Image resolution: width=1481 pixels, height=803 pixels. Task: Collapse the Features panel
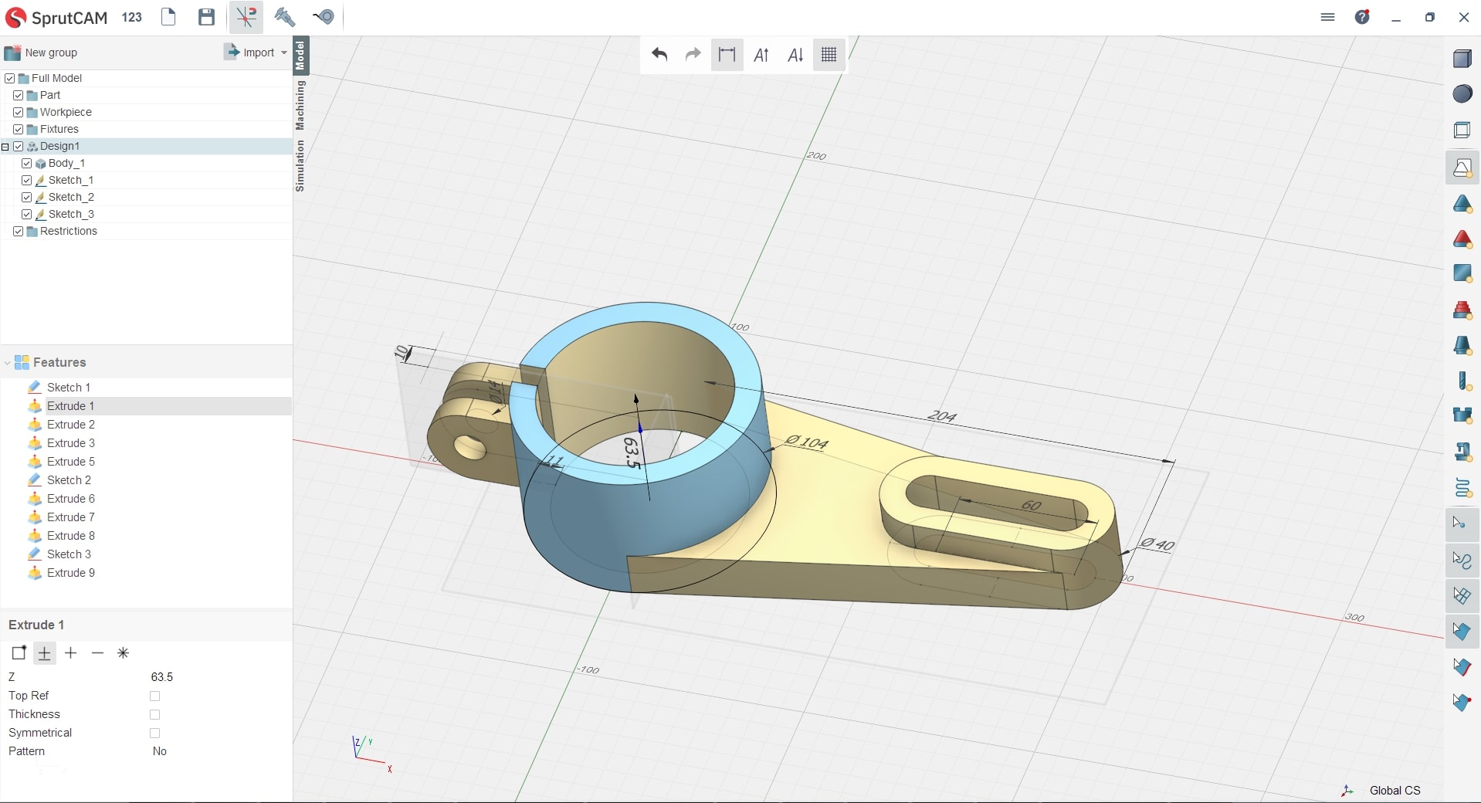tap(7, 363)
